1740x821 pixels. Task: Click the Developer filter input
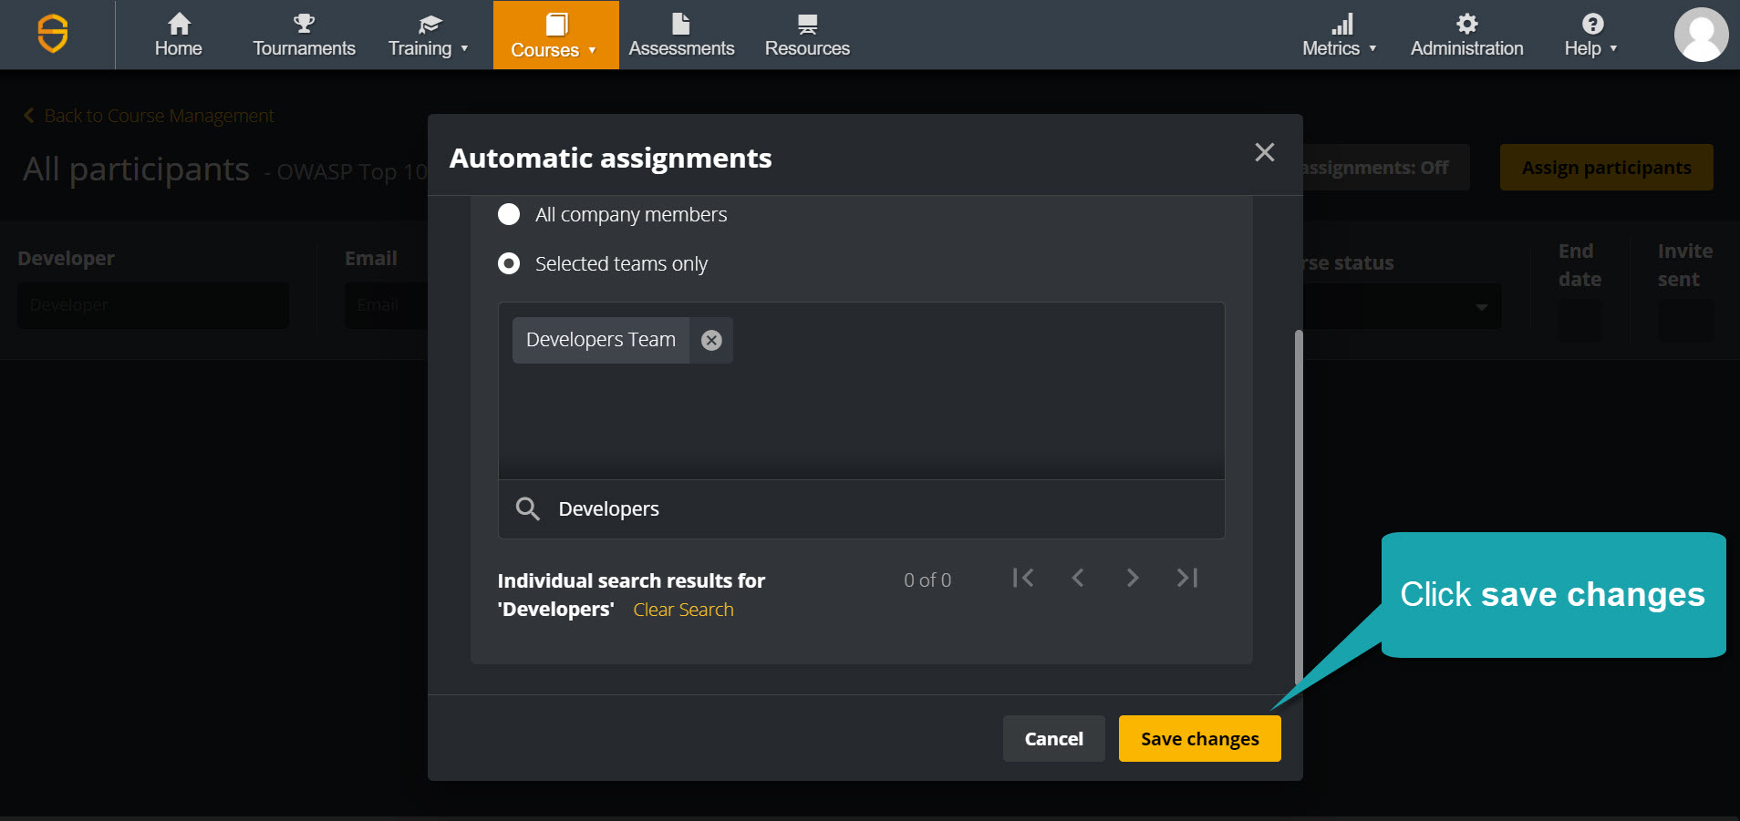click(x=153, y=305)
